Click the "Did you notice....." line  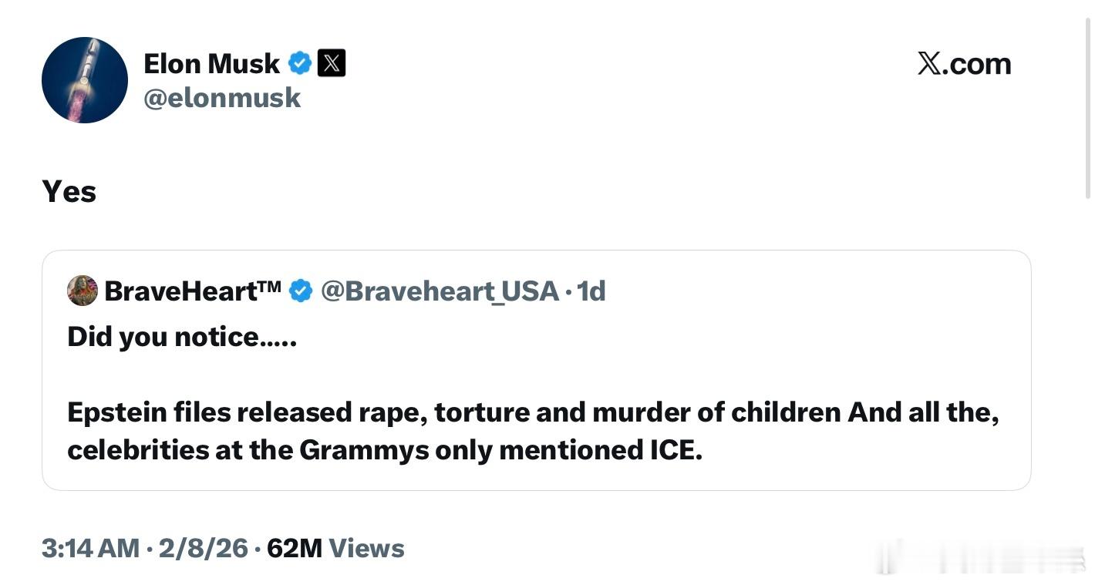click(x=182, y=336)
